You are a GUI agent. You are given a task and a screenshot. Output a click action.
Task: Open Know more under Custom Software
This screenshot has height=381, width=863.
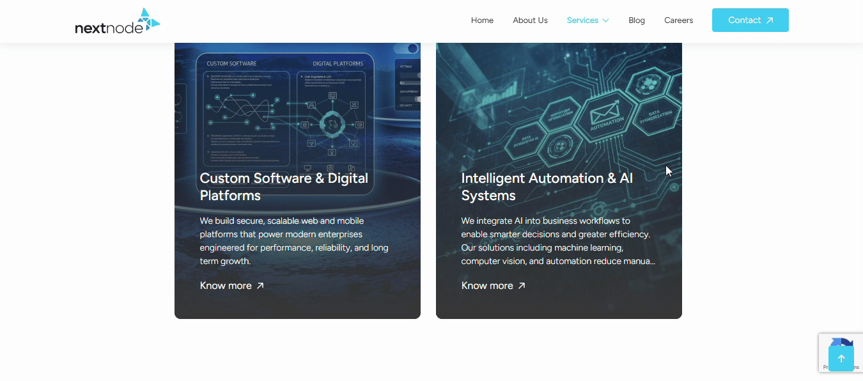click(x=226, y=286)
